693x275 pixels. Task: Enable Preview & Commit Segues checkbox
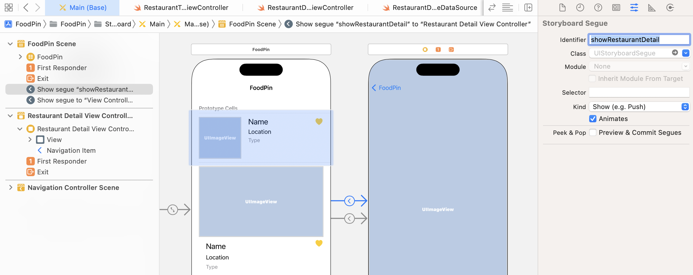pyautogui.click(x=592, y=133)
